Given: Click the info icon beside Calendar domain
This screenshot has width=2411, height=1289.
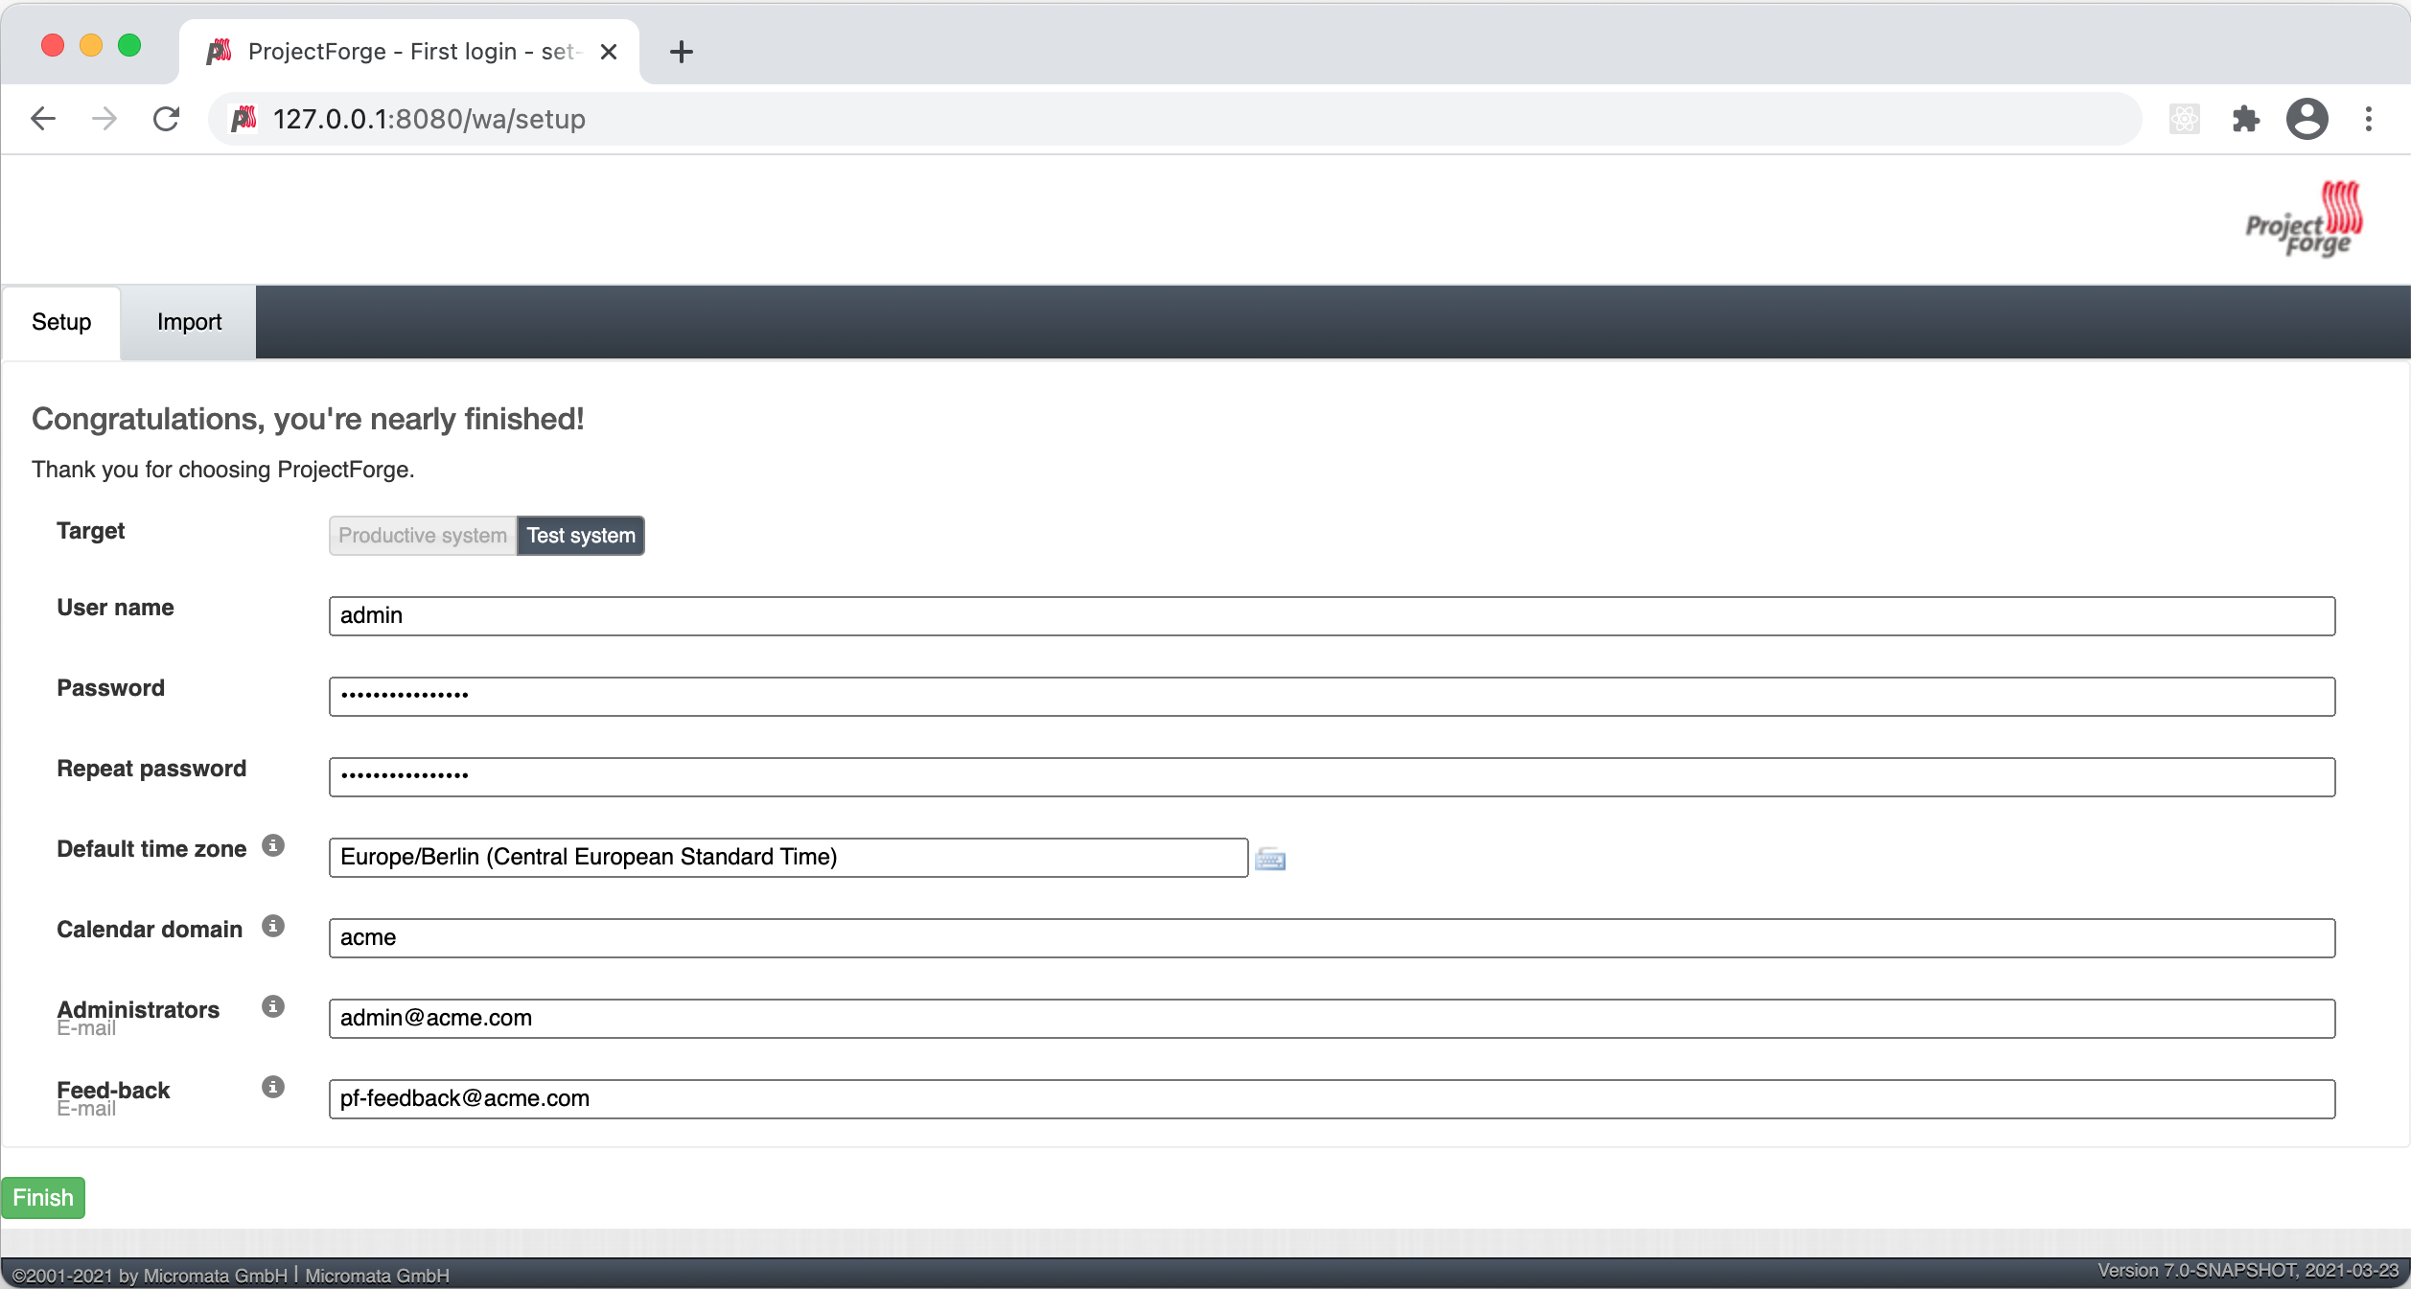Looking at the screenshot, I should coord(274,926).
